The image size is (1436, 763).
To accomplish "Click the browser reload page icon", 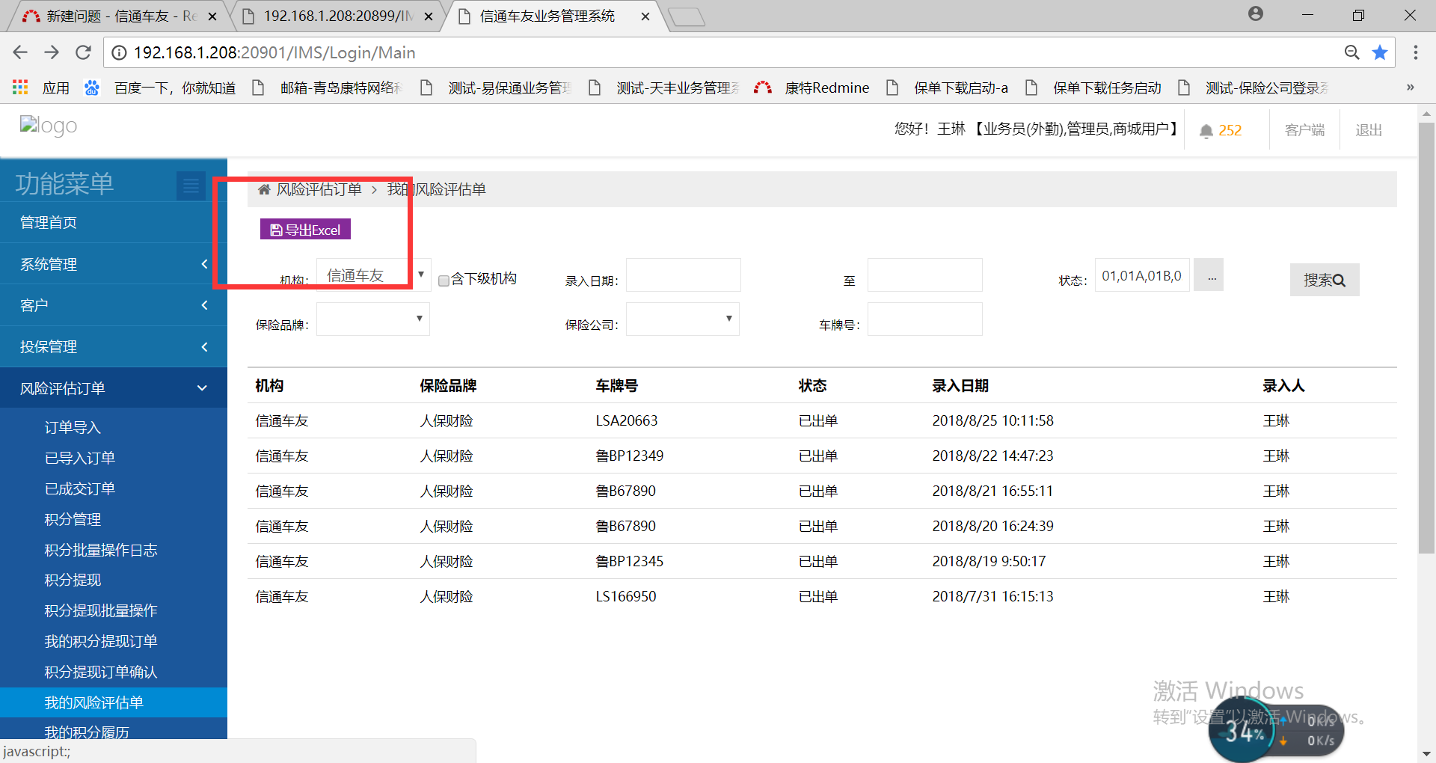I will (83, 52).
